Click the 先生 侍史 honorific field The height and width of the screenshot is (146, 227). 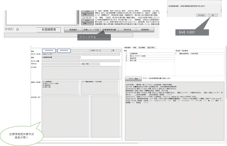click(91, 64)
